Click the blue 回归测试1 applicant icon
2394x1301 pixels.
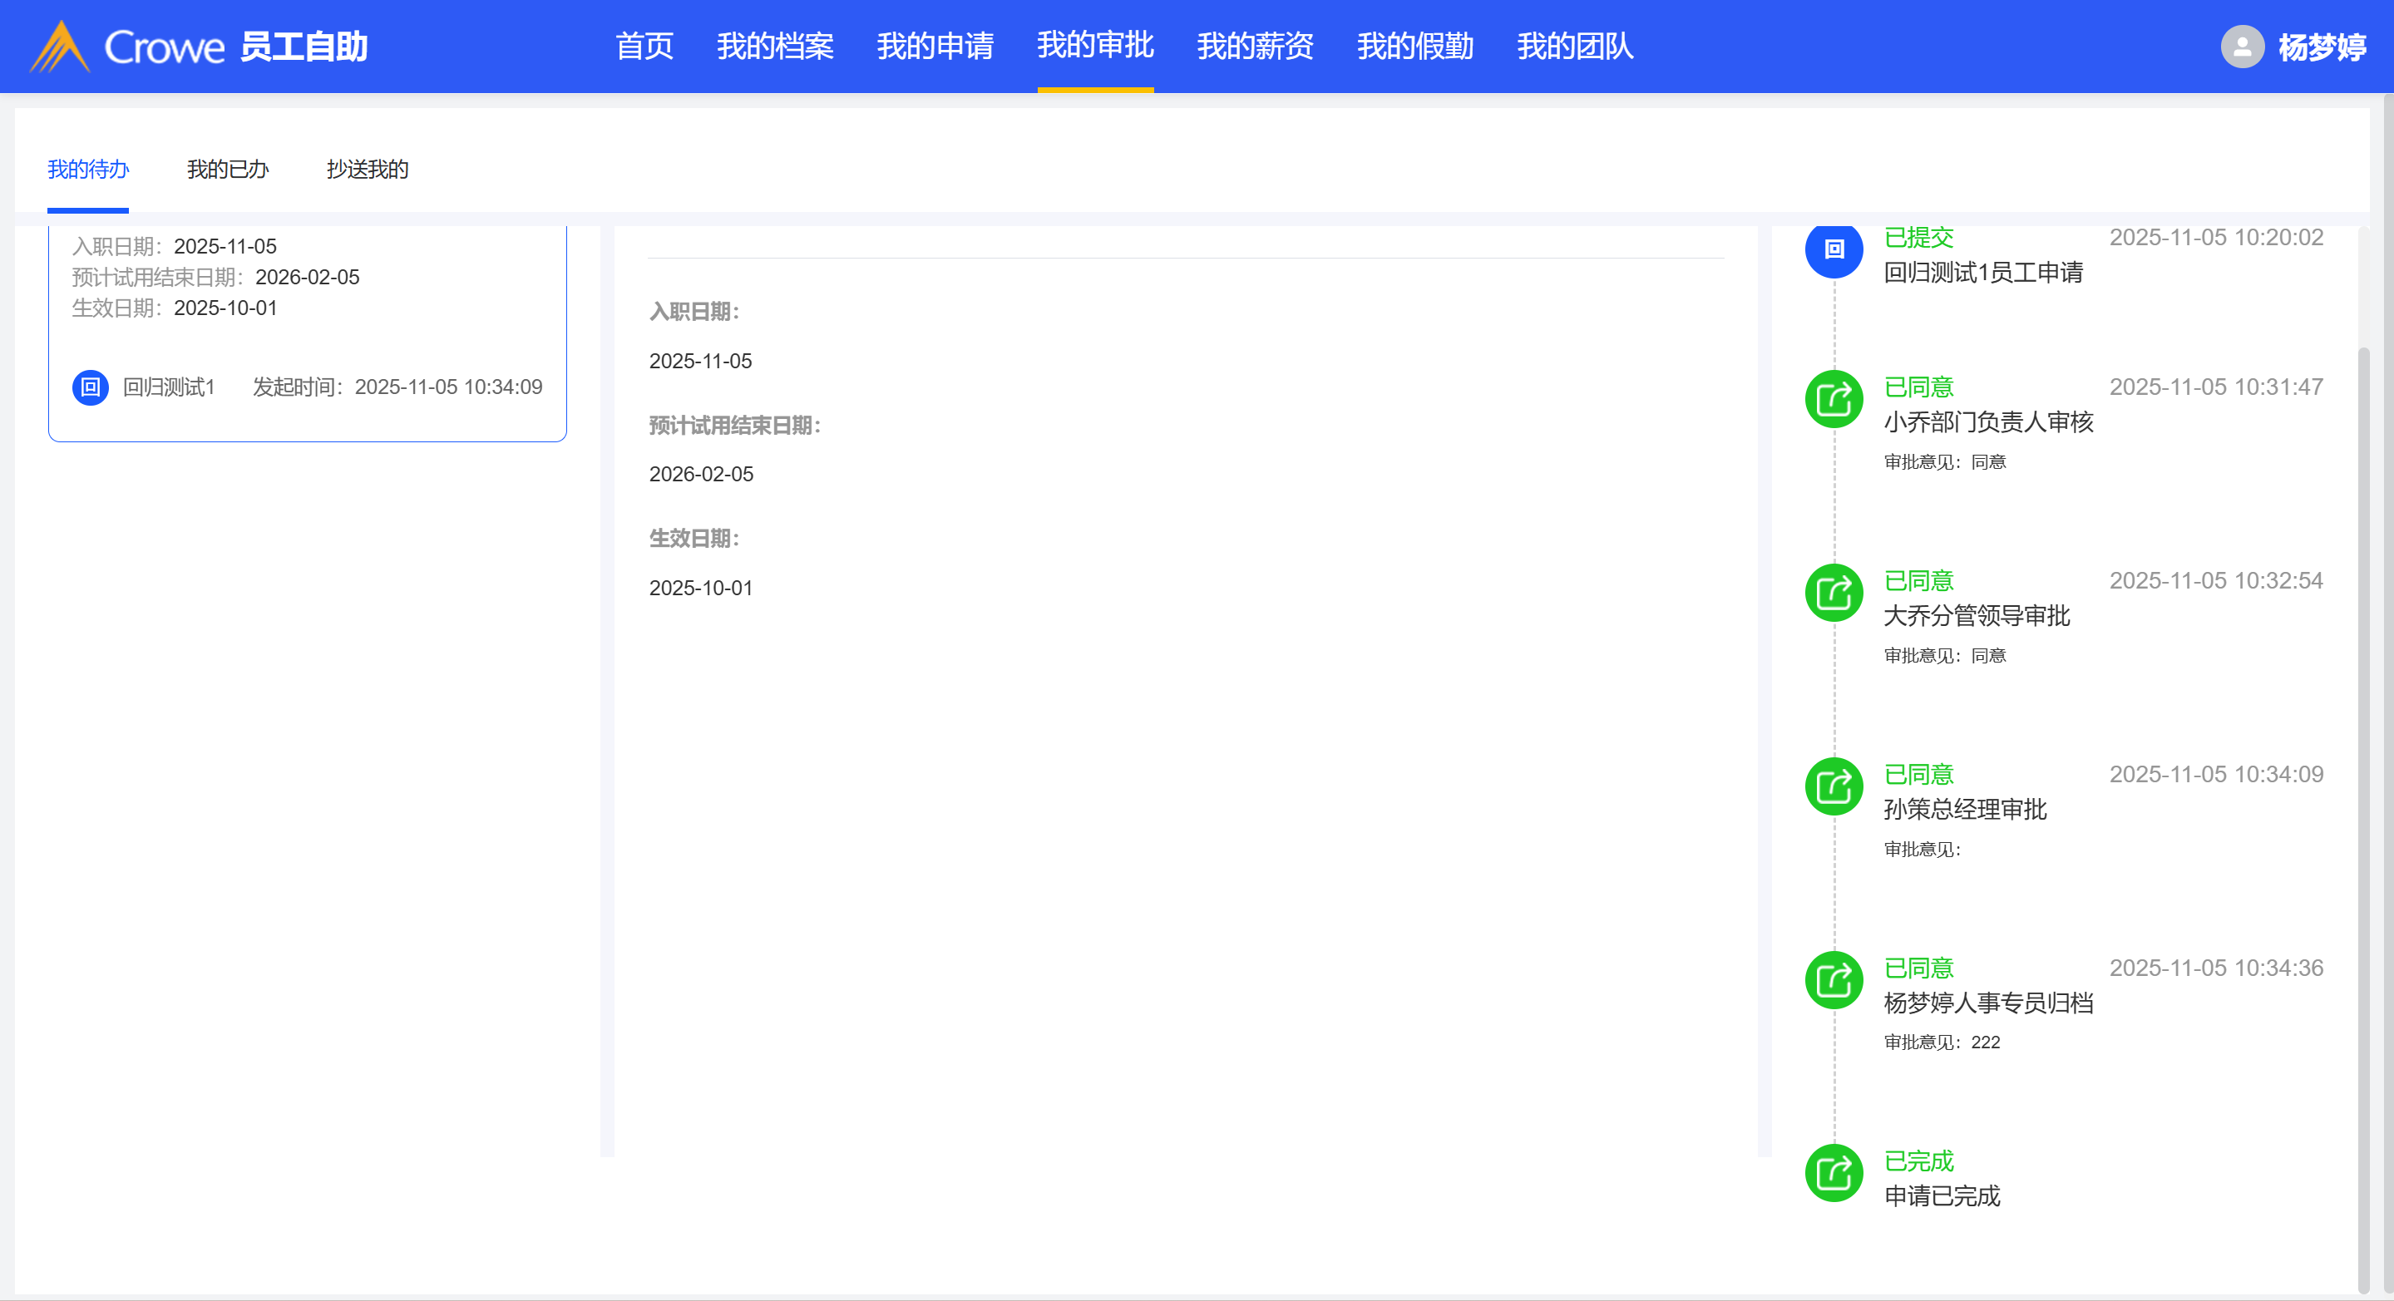(x=90, y=387)
